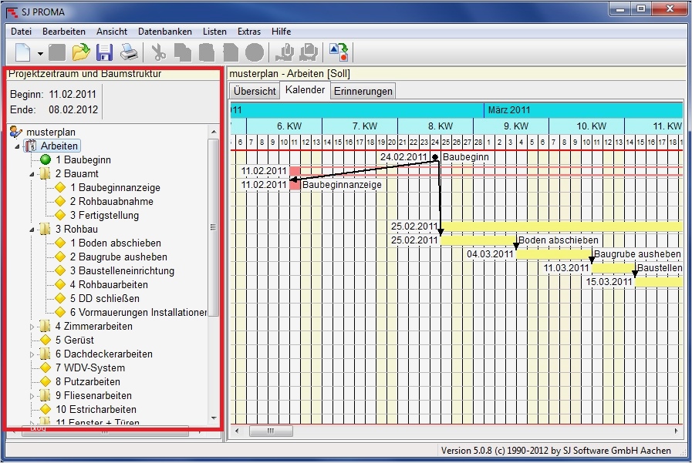
Task: Click the diamond icon of 3 Baustelleneinrichtung
Action: tap(60, 270)
